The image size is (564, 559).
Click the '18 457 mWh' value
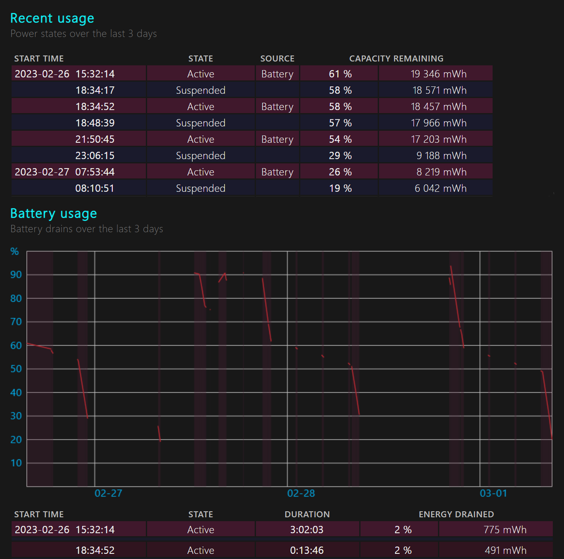pyautogui.click(x=439, y=107)
